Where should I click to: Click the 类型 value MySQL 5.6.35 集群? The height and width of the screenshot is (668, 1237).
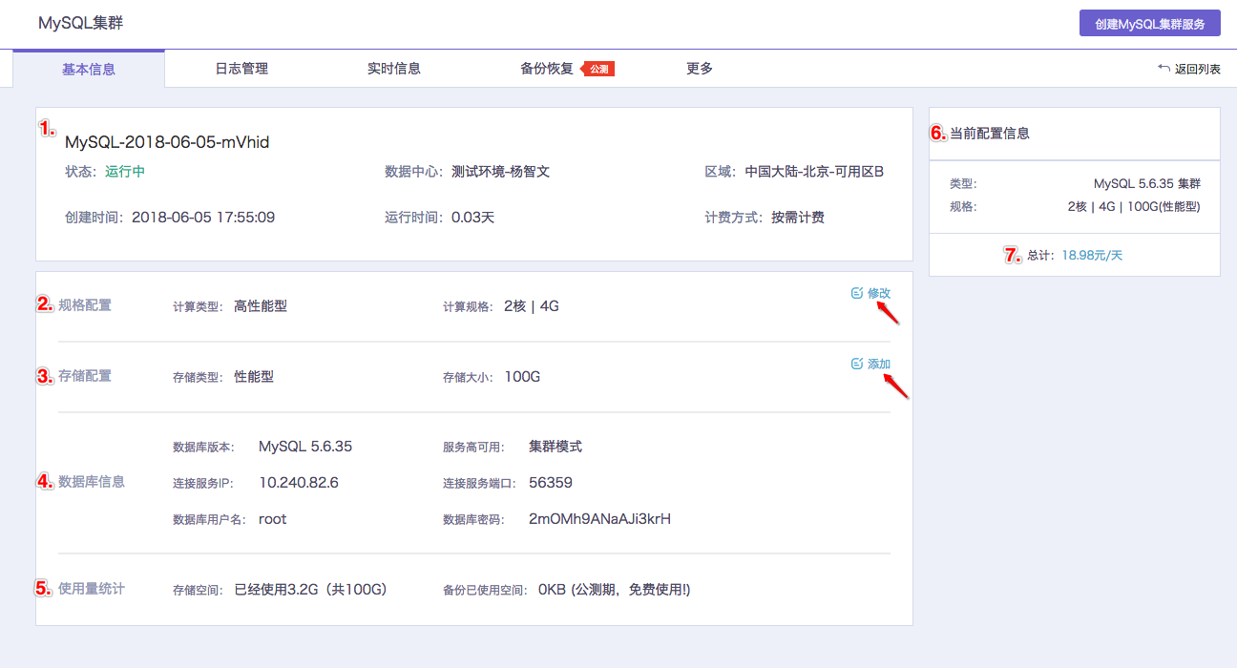(1146, 183)
